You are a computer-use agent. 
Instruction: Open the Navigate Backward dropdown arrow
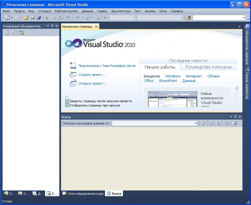92,18
